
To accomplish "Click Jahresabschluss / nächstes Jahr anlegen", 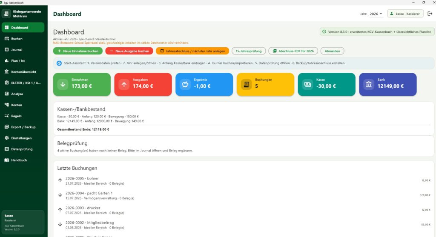I will [x=192, y=51].
